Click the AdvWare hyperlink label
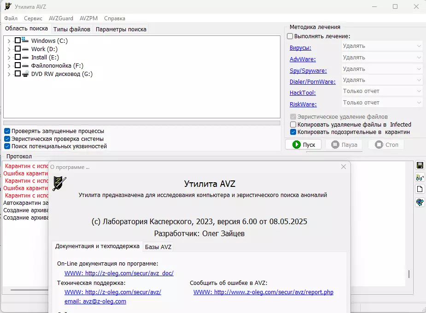 pyautogui.click(x=303, y=59)
